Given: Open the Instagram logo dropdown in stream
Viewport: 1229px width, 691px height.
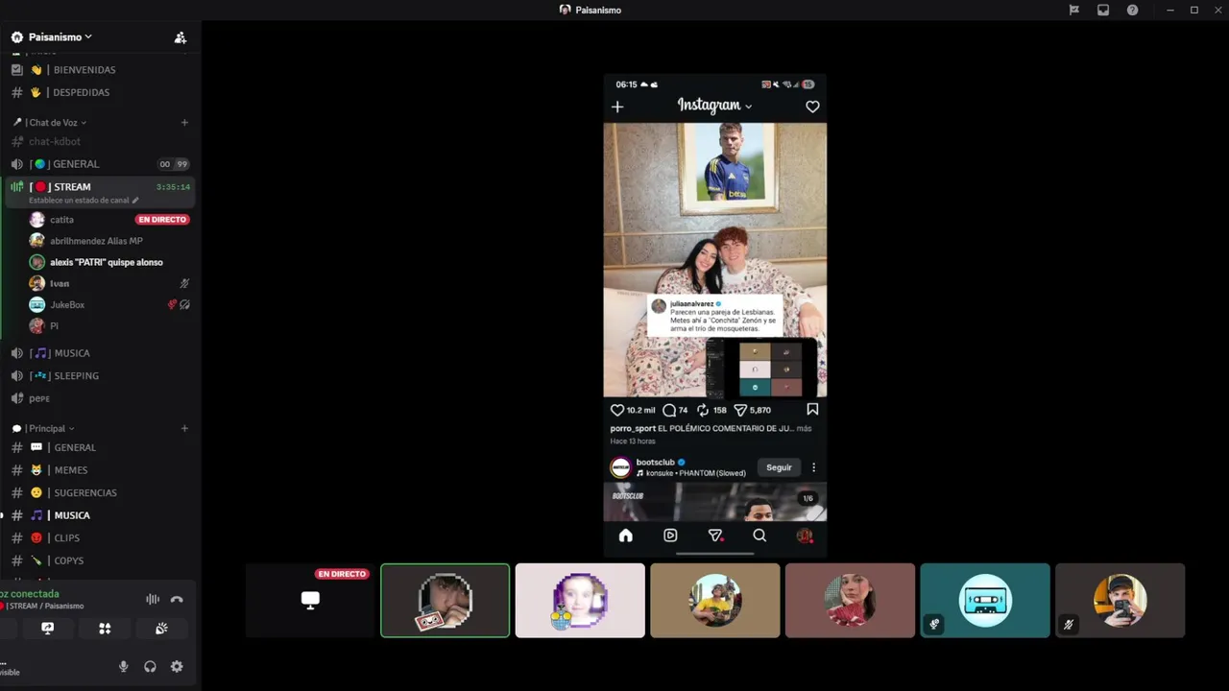Looking at the screenshot, I should 714,106.
